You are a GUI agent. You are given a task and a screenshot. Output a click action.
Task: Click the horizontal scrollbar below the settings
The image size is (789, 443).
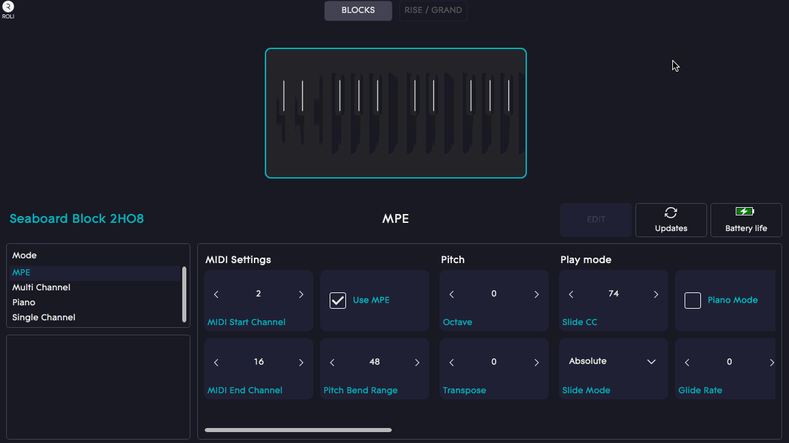click(298, 430)
